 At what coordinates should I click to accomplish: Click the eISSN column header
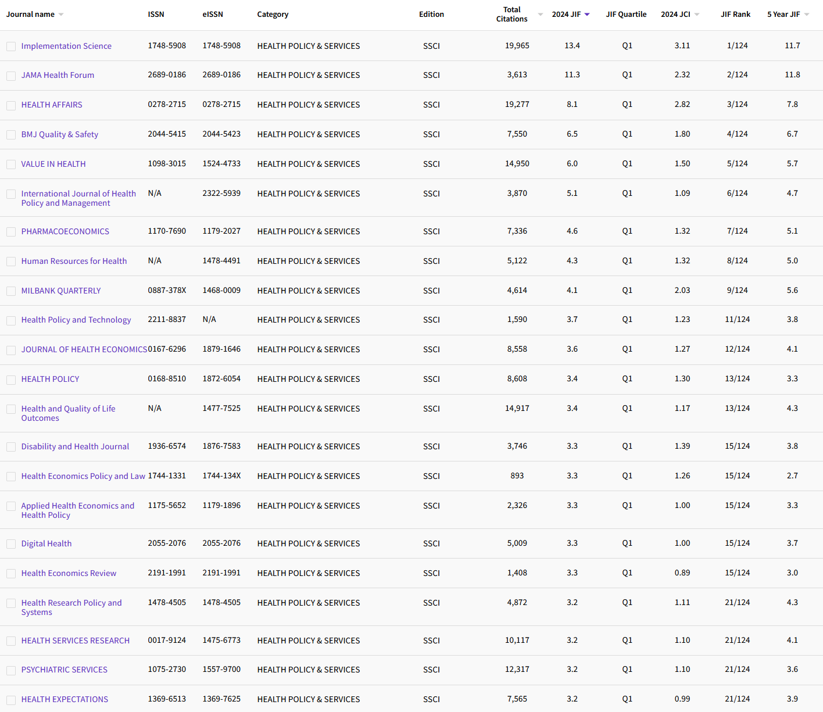tap(213, 15)
